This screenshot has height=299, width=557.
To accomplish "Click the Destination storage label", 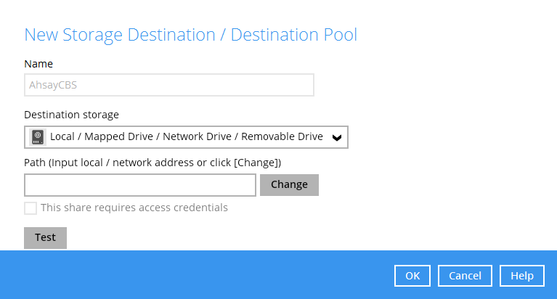I will point(71,115).
